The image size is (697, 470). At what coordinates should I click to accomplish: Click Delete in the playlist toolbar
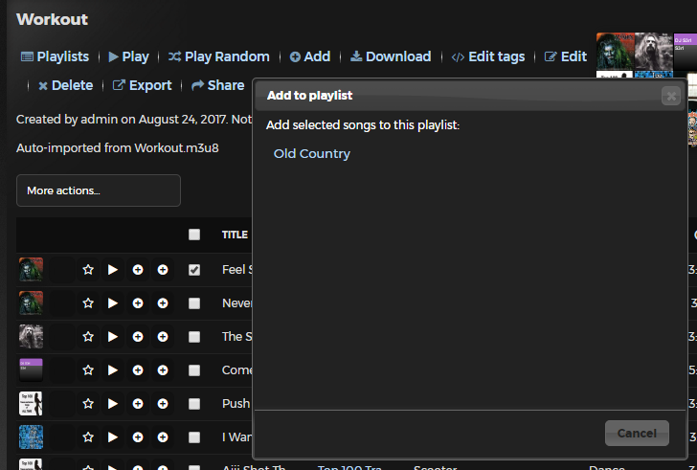(64, 85)
